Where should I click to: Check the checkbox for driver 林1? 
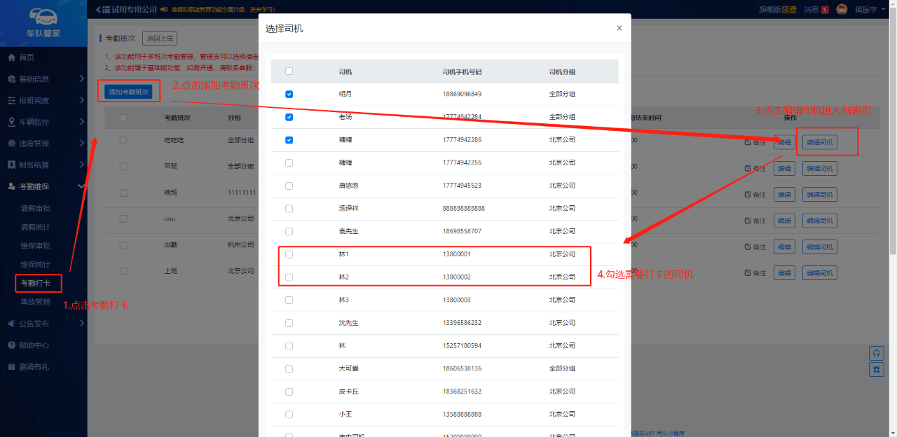point(289,254)
